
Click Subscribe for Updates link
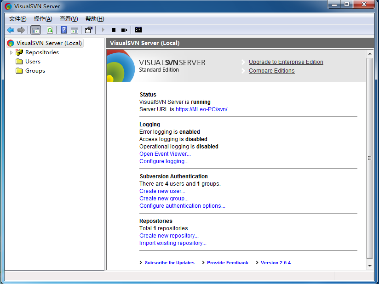pyautogui.click(x=170, y=263)
